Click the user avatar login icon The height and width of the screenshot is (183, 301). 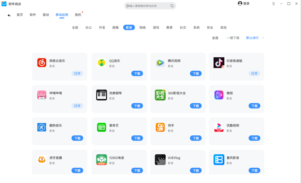(x=240, y=3)
